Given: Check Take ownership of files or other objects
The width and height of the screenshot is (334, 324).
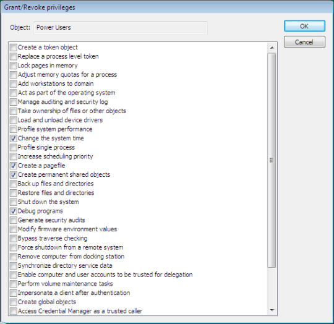Looking at the screenshot, I should pyautogui.click(x=13, y=111).
